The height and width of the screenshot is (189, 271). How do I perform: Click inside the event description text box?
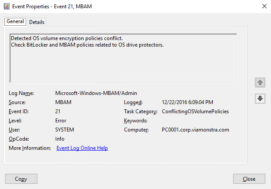tap(124, 58)
